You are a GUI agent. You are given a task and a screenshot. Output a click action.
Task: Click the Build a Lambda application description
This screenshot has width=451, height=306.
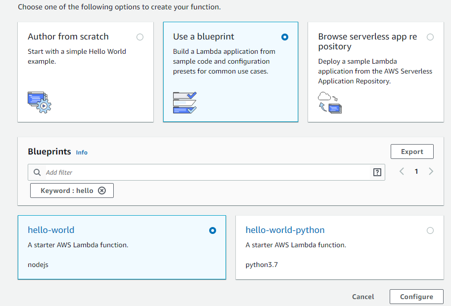224,61
